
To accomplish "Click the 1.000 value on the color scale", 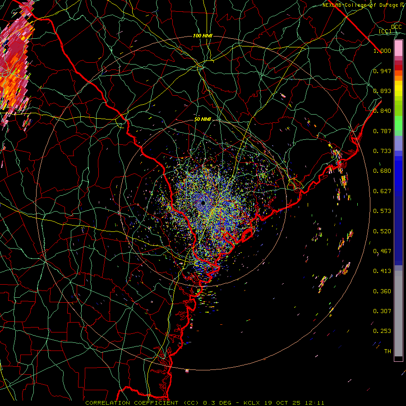I will 382,51.
